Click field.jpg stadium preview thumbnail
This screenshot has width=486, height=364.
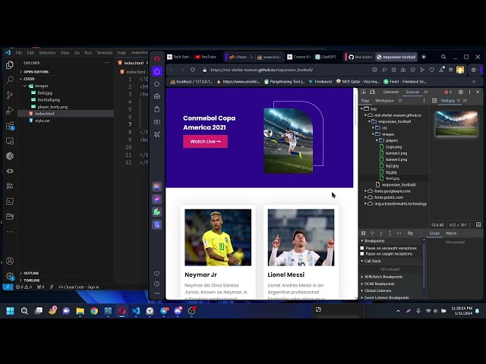456,123
